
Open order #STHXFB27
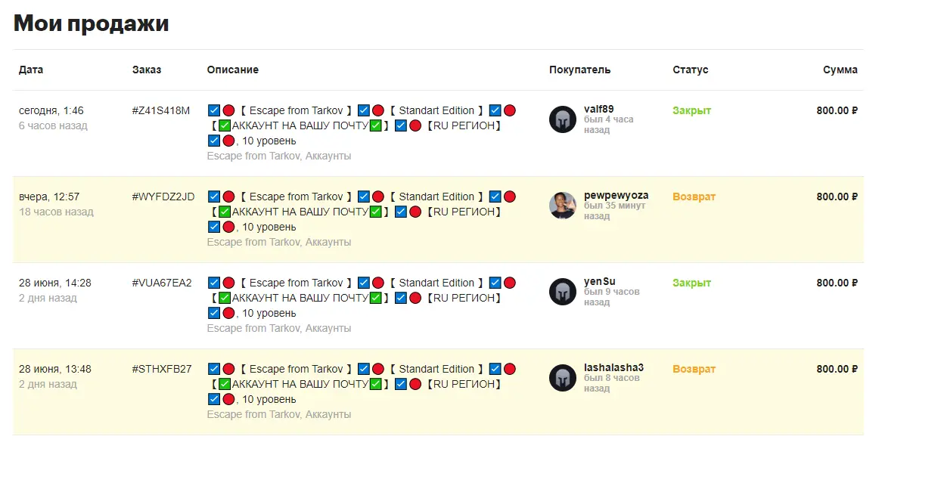click(162, 369)
